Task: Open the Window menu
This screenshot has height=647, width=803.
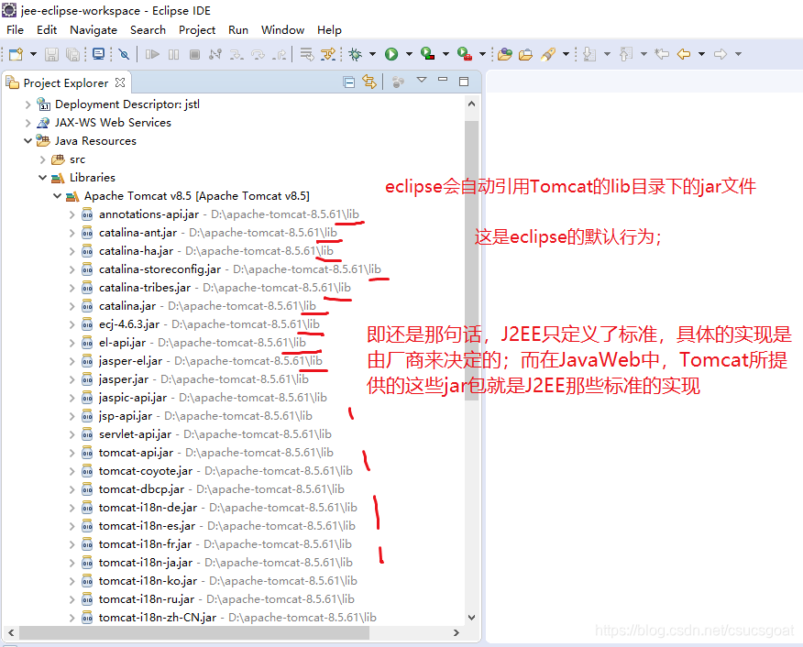Action: tap(282, 29)
